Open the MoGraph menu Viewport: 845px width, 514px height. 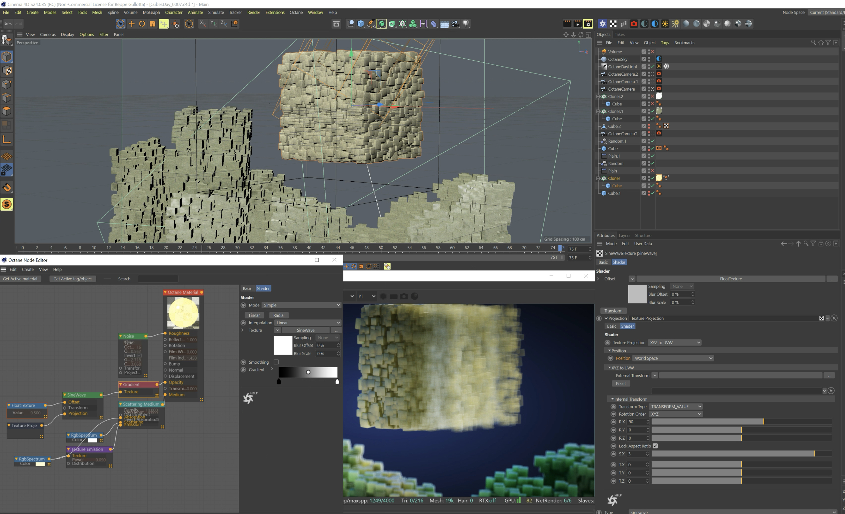(151, 12)
